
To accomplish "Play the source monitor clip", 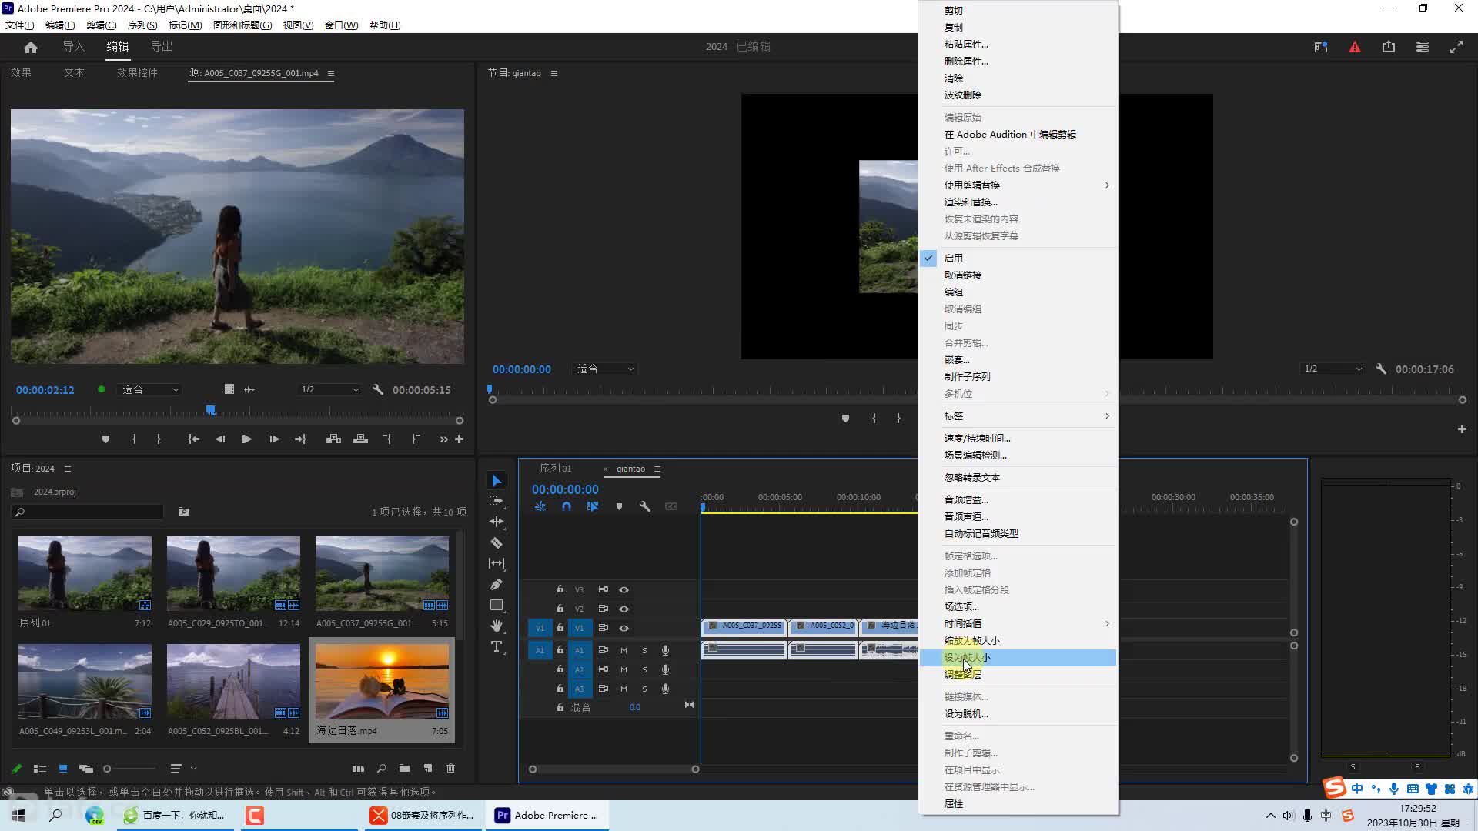I will click(246, 439).
